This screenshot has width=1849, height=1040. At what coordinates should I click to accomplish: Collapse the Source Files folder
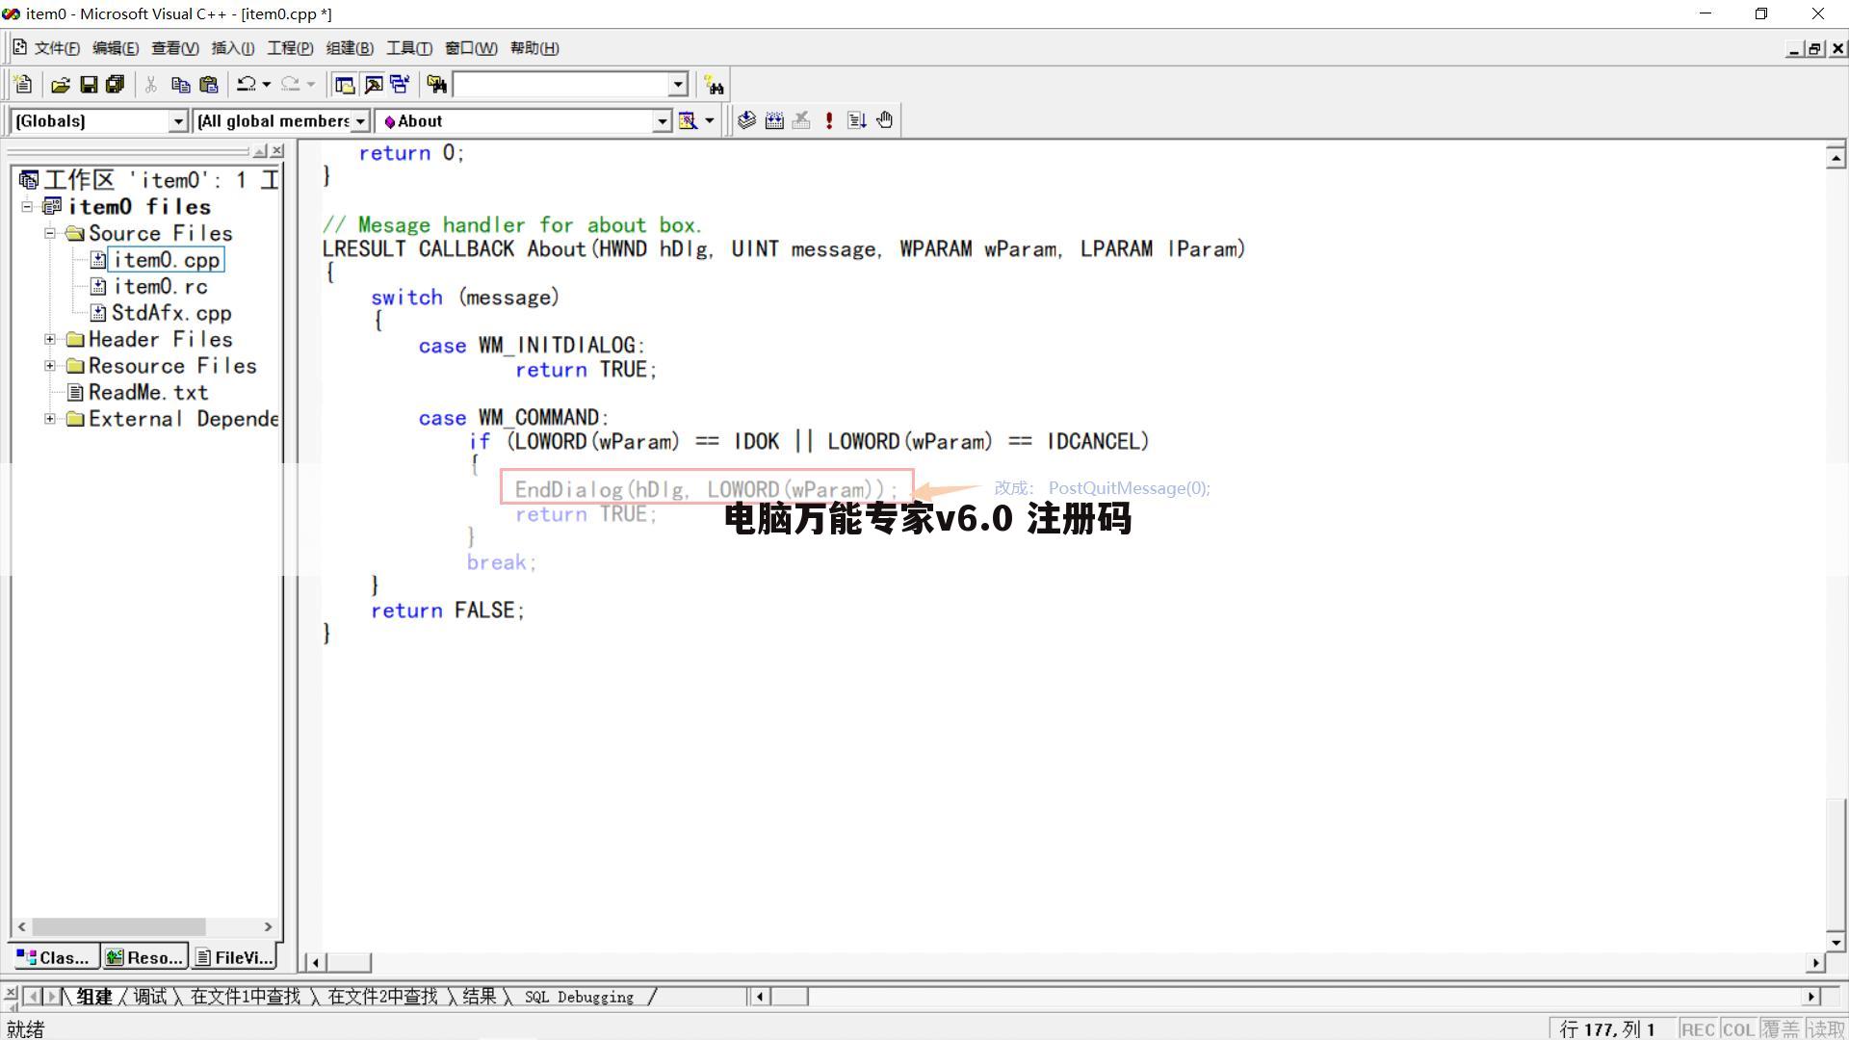coord(50,233)
